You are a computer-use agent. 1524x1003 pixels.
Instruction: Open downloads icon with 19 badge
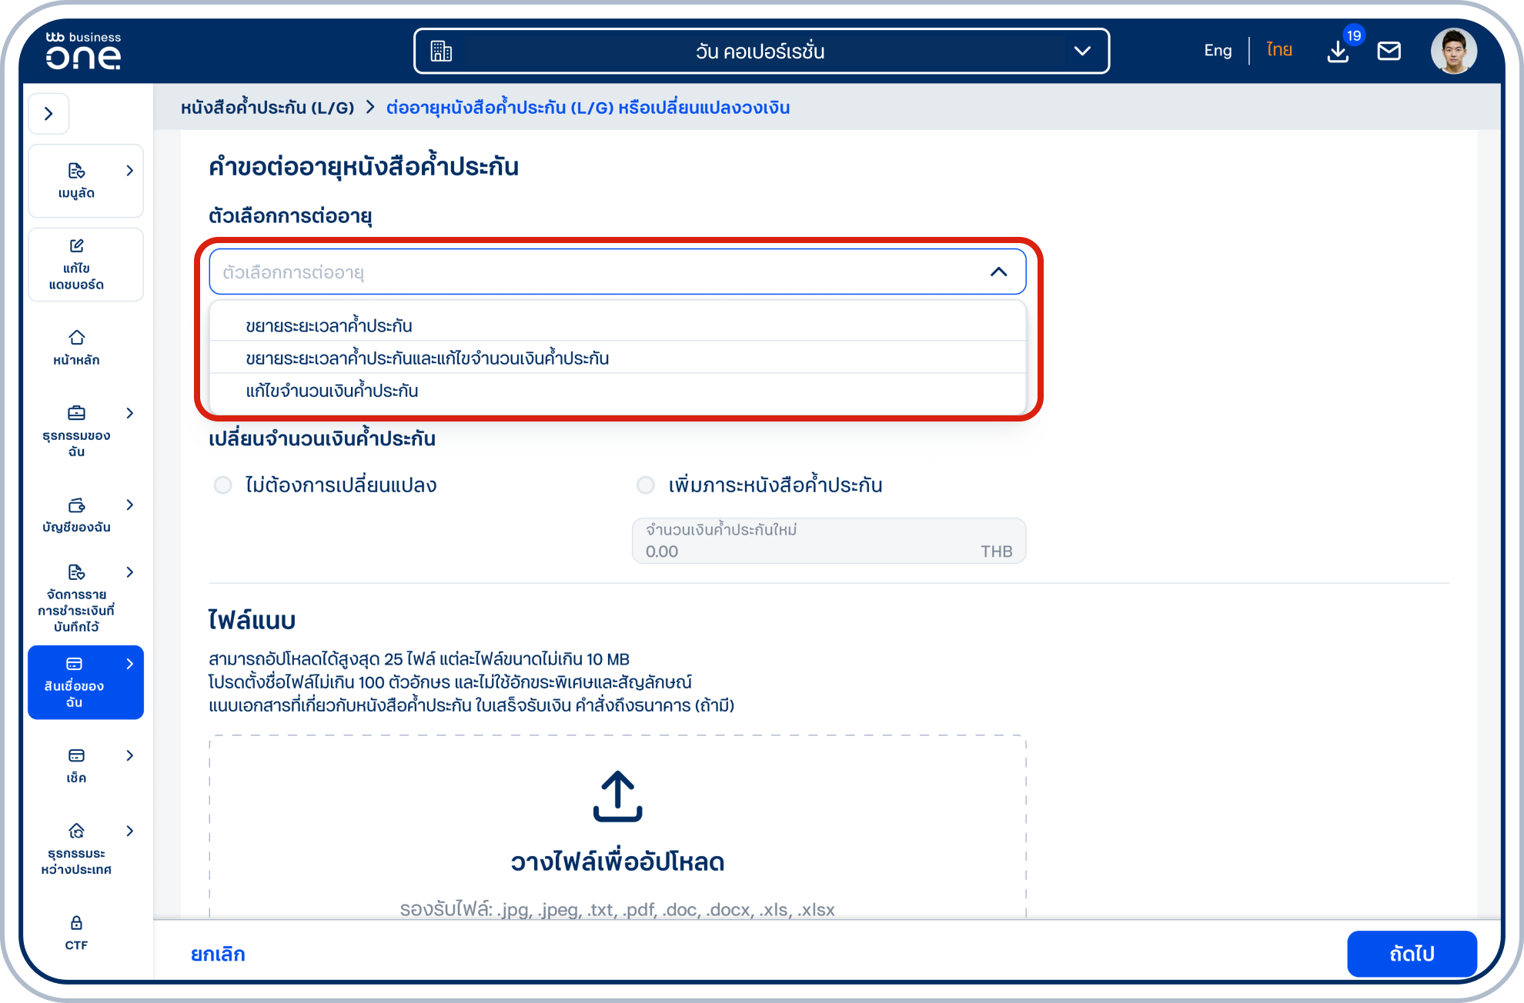1339,51
